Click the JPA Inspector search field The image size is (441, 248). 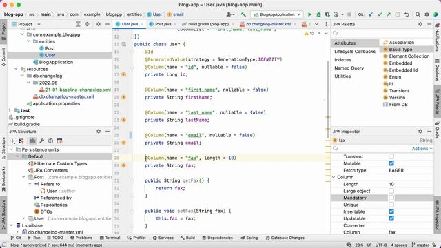click(371, 149)
